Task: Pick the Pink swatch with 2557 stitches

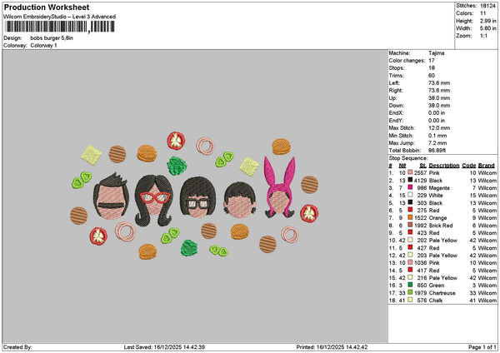Action: [410, 172]
